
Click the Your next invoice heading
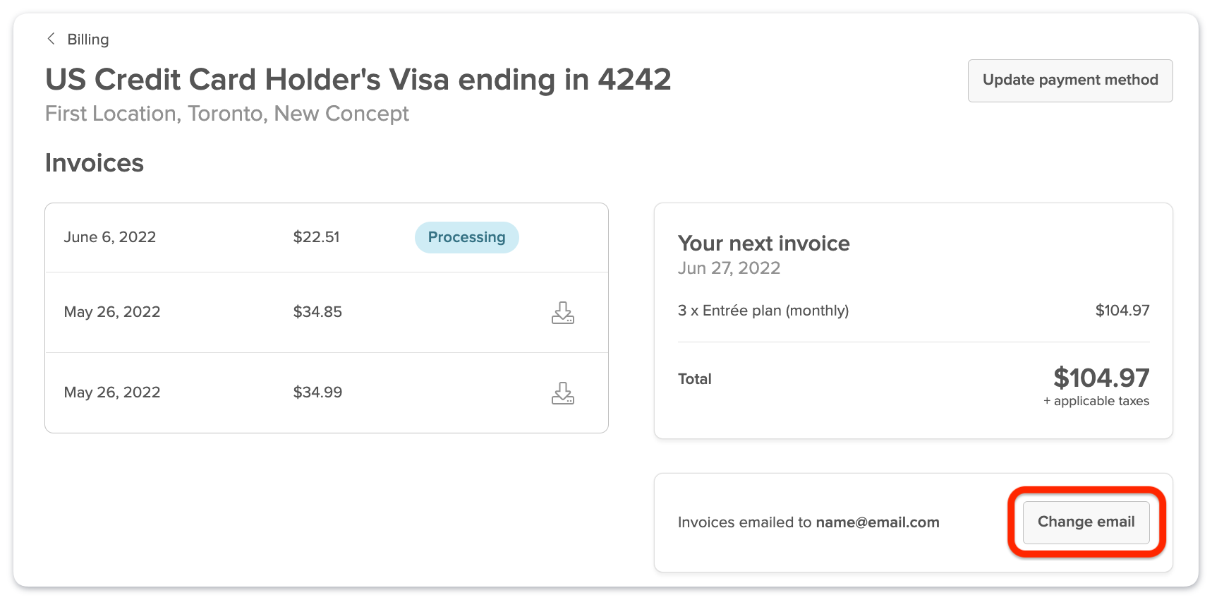coord(763,244)
